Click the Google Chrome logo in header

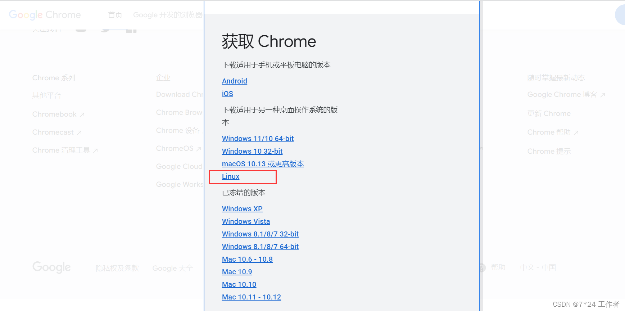(x=45, y=15)
